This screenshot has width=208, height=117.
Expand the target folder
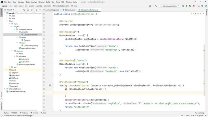point(7,70)
